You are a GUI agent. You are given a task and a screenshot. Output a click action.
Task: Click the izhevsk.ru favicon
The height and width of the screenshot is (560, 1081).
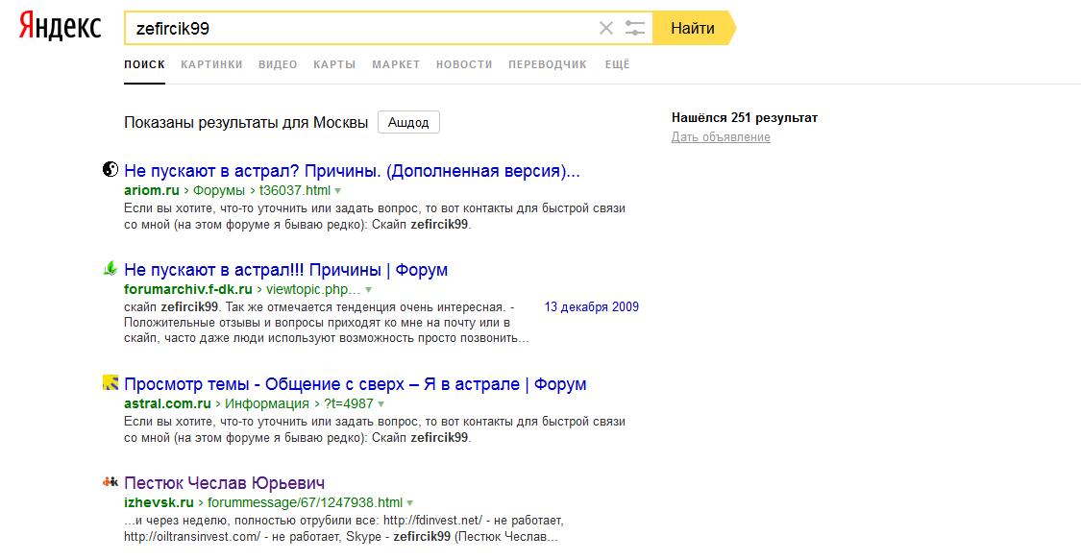click(x=111, y=482)
